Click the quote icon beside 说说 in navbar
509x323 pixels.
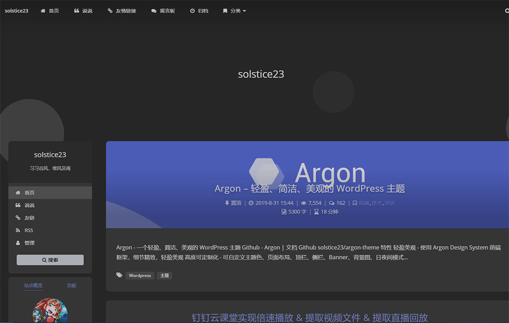(x=77, y=11)
